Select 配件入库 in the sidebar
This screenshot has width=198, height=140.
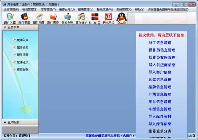pos(21,40)
